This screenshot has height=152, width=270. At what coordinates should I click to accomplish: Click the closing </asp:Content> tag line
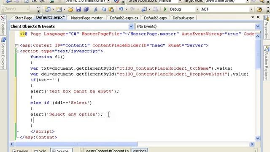click(x=38, y=137)
